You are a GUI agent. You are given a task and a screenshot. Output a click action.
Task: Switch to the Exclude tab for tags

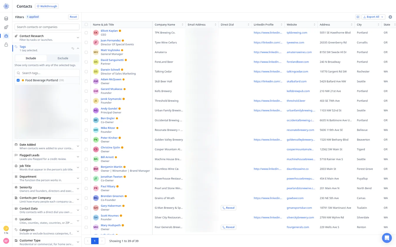(x=63, y=58)
